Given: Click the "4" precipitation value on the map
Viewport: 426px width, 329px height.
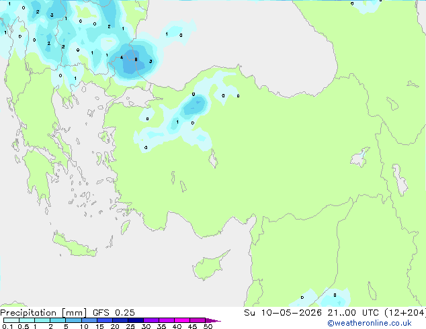Looking at the screenshot, I should (122, 57).
